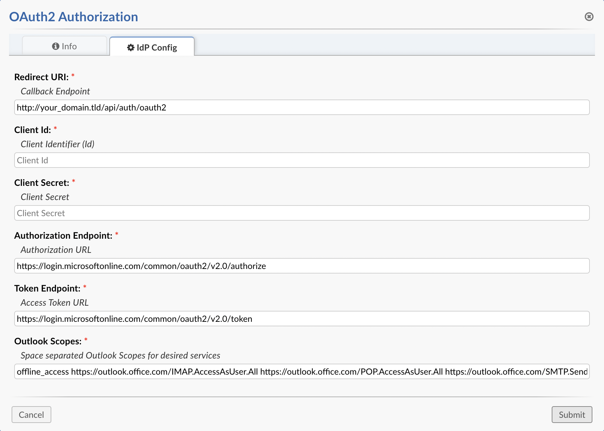The image size is (604, 431).
Task: Click Cancel to discard changes
Action: [x=31, y=415]
